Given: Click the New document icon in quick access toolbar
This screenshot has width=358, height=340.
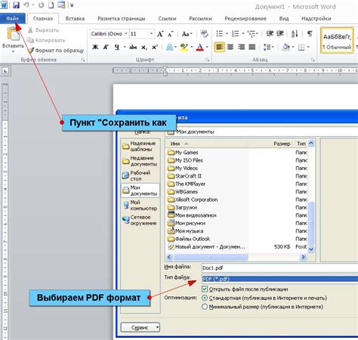Looking at the screenshot, I should 51,5.
